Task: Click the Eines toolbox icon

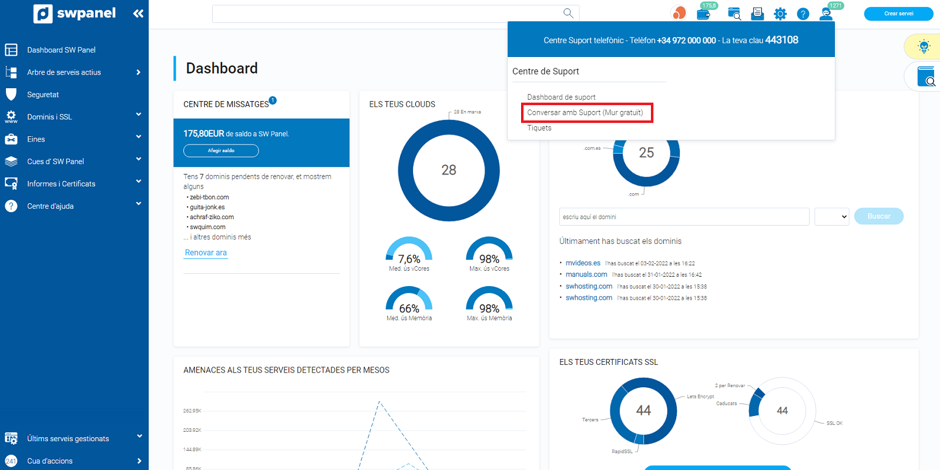Action: pos(11,139)
